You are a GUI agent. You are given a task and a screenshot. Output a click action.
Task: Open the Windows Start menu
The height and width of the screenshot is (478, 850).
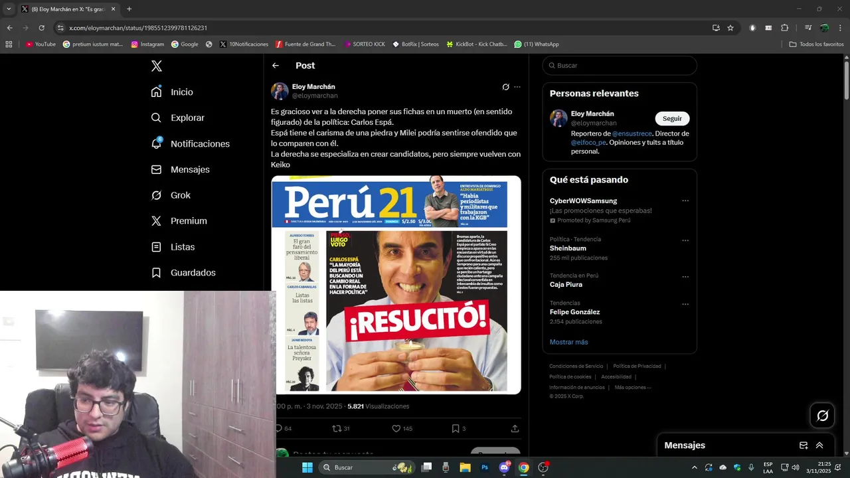pos(307,467)
